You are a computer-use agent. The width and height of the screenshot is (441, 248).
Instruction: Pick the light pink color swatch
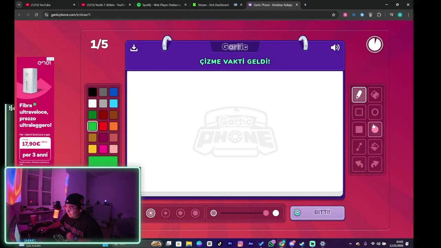(x=114, y=149)
